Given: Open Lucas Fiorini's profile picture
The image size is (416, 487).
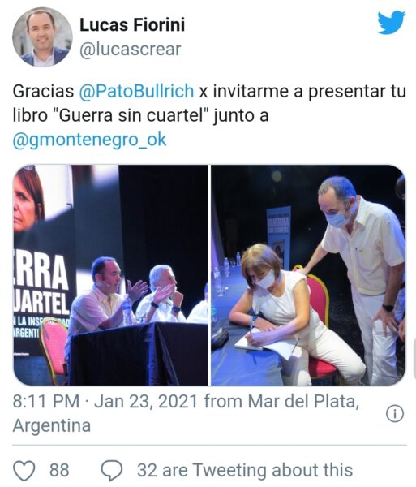Looking at the screenshot, I should click(42, 37).
